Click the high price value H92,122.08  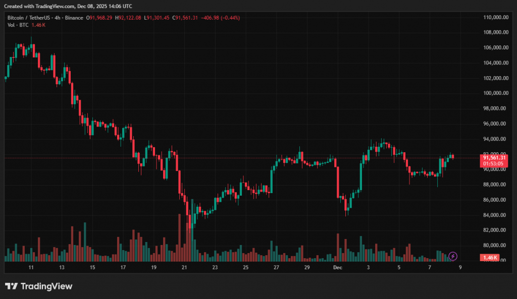click(x=128, y=18)
